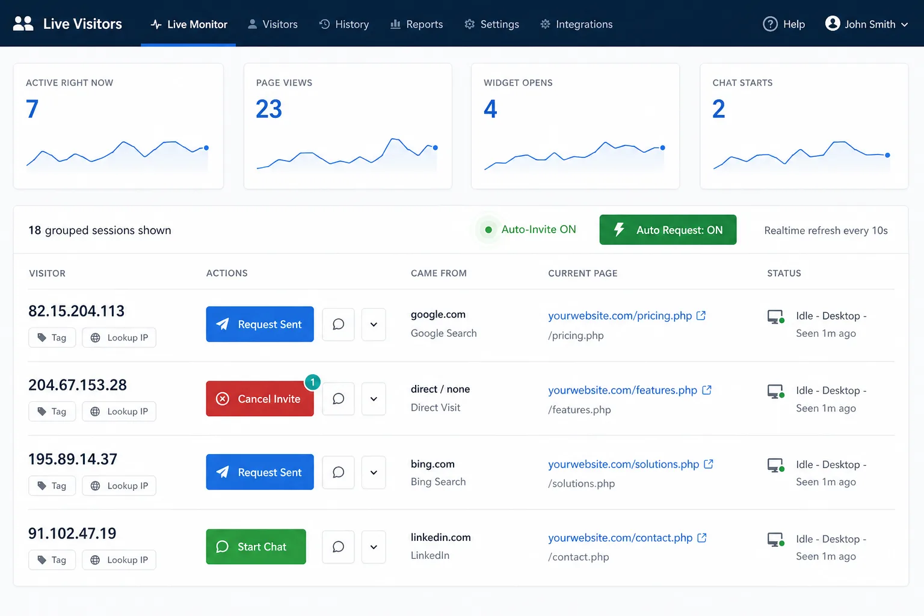Click the Realtime refresh every 10s text
This screenshot has width=924, height=616.
point(826,230)
